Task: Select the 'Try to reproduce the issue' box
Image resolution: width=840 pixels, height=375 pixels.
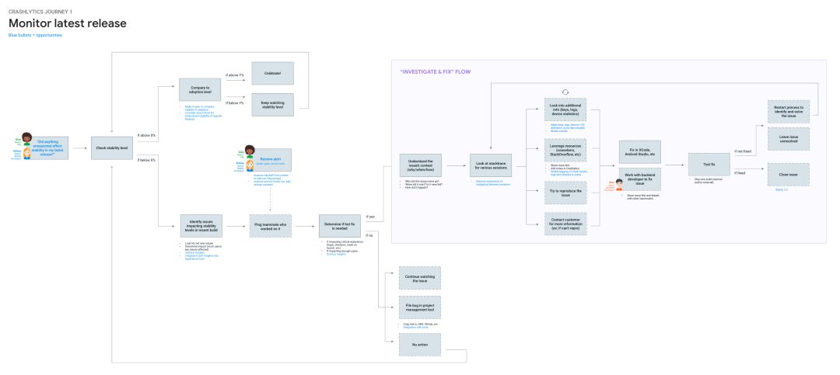Action: (x=565, y=192)
